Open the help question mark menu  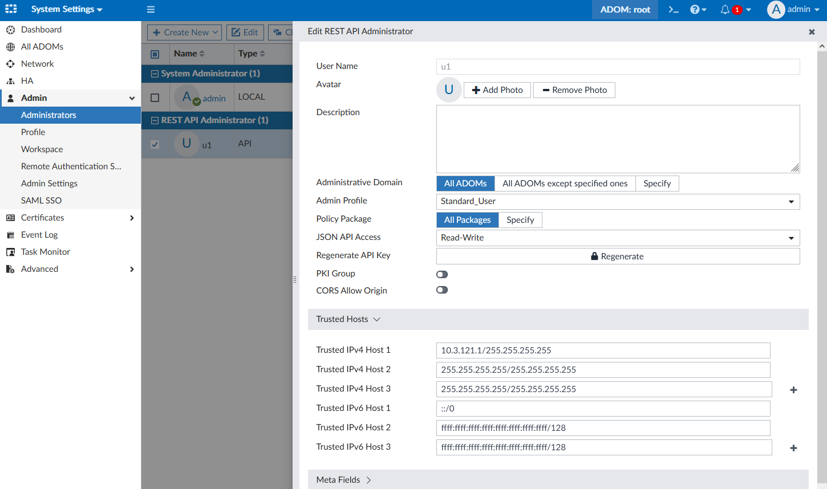(698, 10)
